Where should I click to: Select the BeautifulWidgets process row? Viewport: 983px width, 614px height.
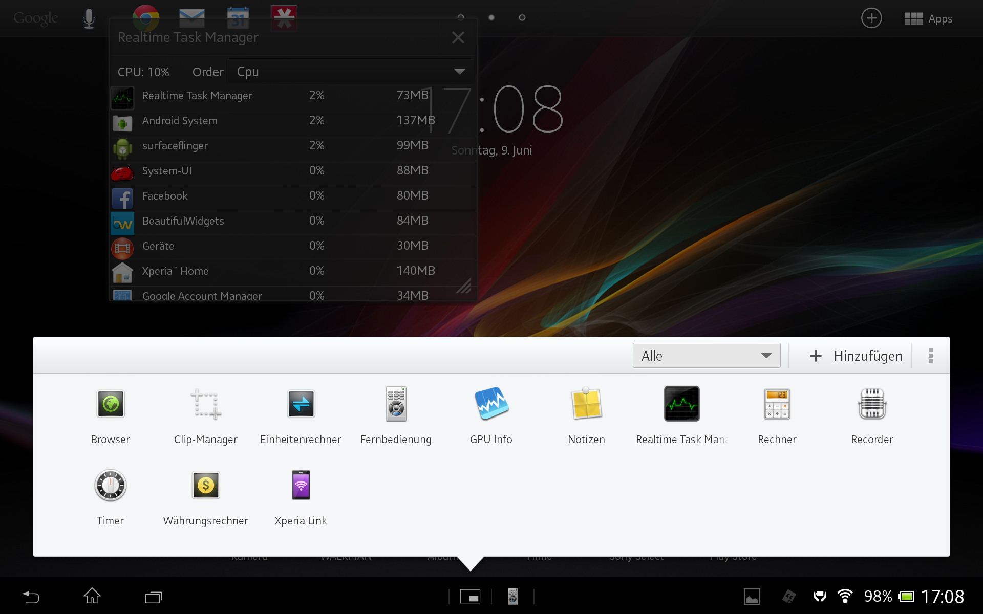tap(293, 223)
